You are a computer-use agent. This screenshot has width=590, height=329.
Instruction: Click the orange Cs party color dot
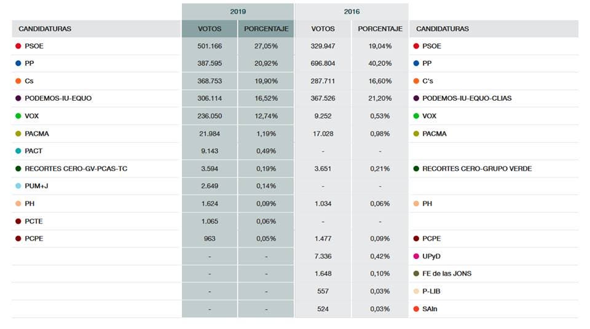click(18, 81)
